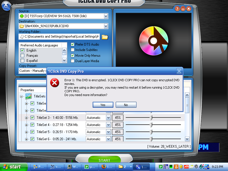Switch to the taskbar button labeled P...
Screen dimensions: 228x171
(x=39, y=167)
